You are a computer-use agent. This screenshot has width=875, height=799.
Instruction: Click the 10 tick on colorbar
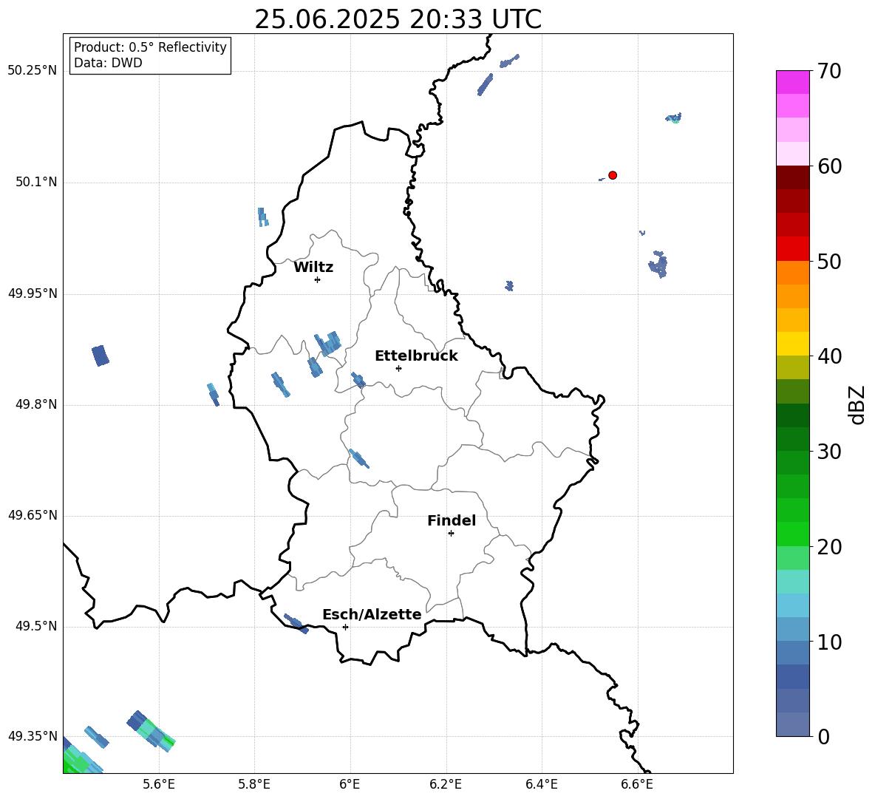[829, 642]
